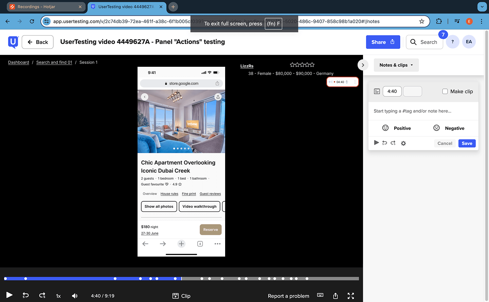The width and height of the screenshot is (489, 302).
Task: Open the Dashboard breadcrumb link
Action: pos(19,62)
